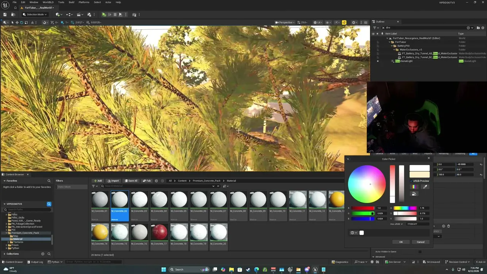Click the search icon in Favorites panel
Image resolution: width=487 pixels, height=274 pixels.
[49, 181]
